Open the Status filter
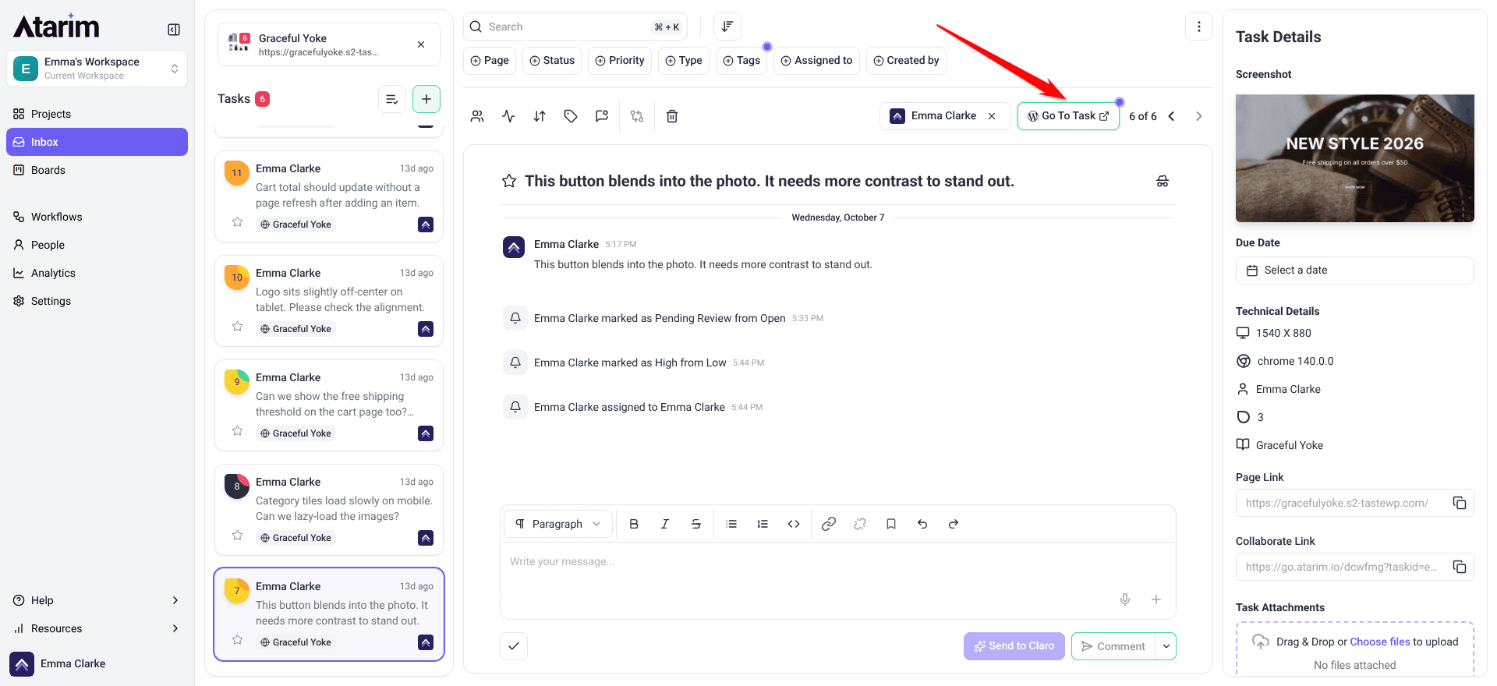Screen dimensions: 1497x686 point(552,60)
